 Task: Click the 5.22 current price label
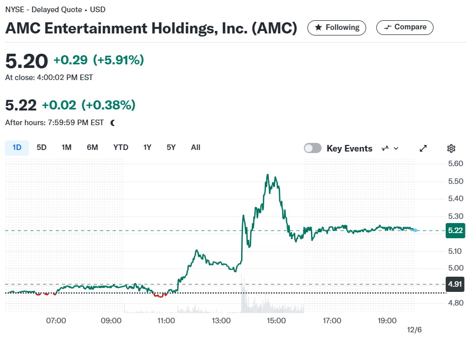(455, 231)
